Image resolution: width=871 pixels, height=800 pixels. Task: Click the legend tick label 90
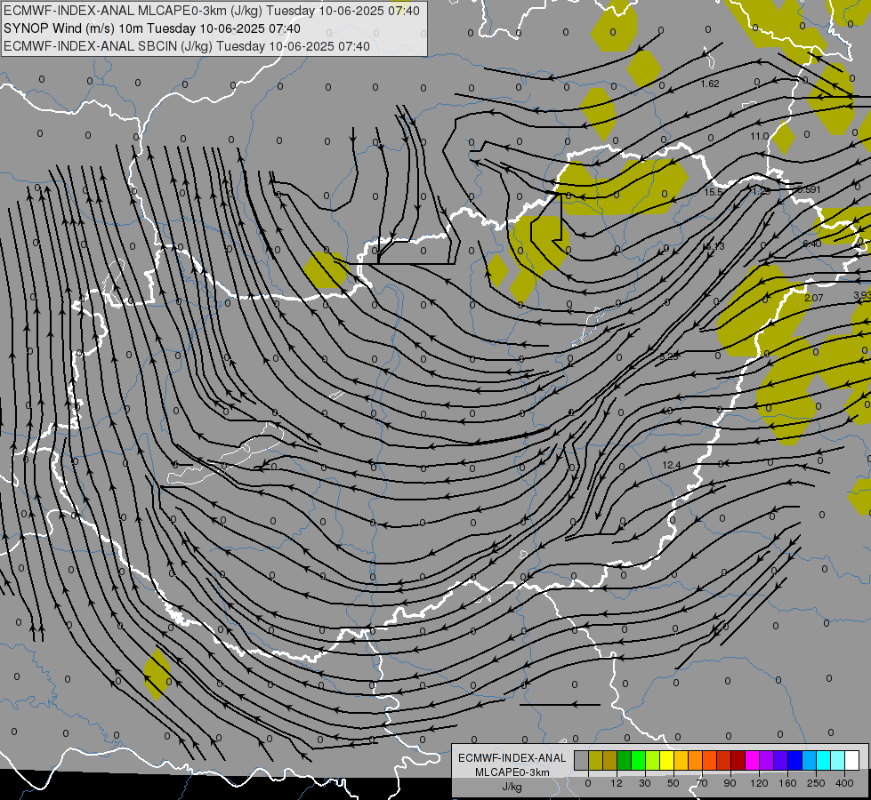(x=730, y=783)
